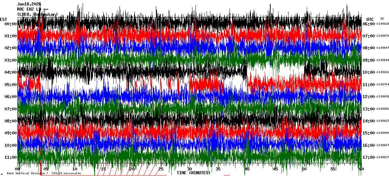Click the 55 minute axis tick label
Viewport: 389px width, 178px height.
(333, 169)
